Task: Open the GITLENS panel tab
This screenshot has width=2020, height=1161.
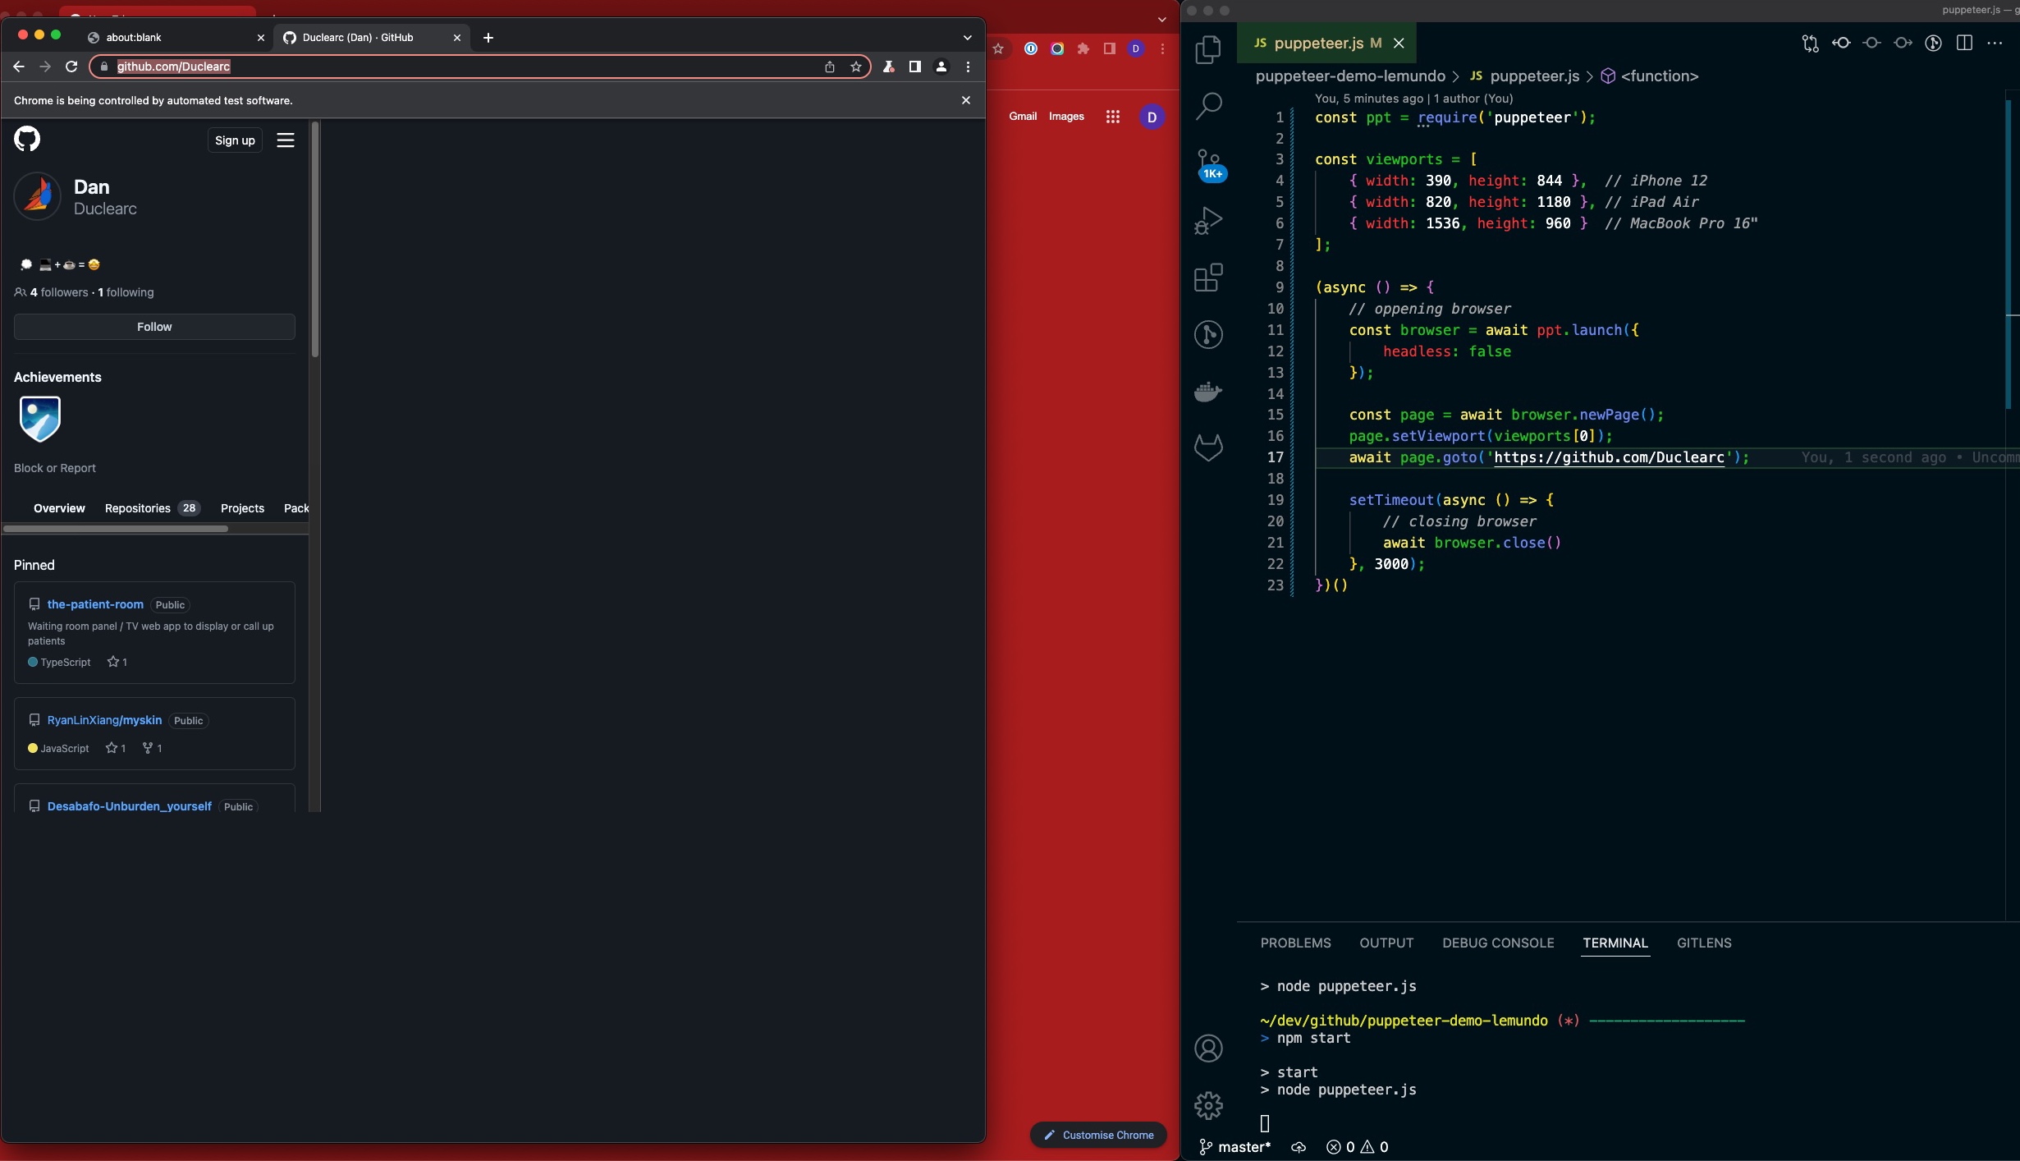Action: click(1704, 943)
